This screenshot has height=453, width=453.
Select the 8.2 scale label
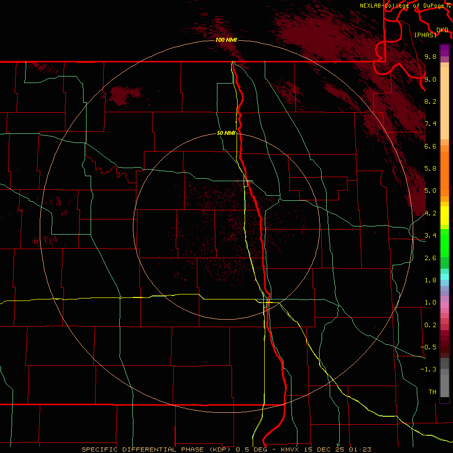[430, 101]
